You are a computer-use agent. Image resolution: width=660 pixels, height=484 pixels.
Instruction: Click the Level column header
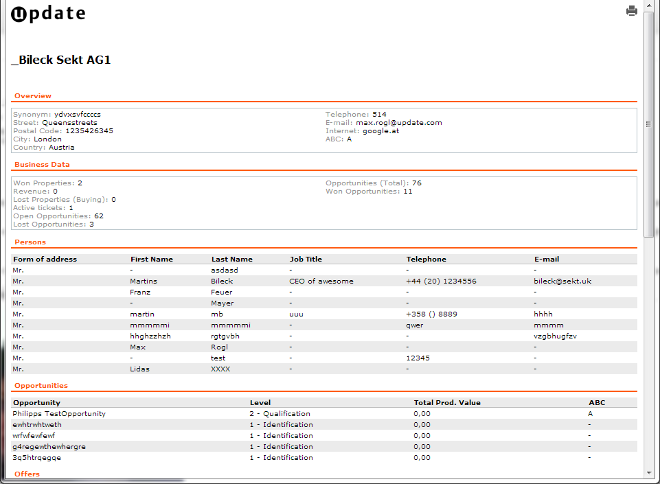coord(260,403)
